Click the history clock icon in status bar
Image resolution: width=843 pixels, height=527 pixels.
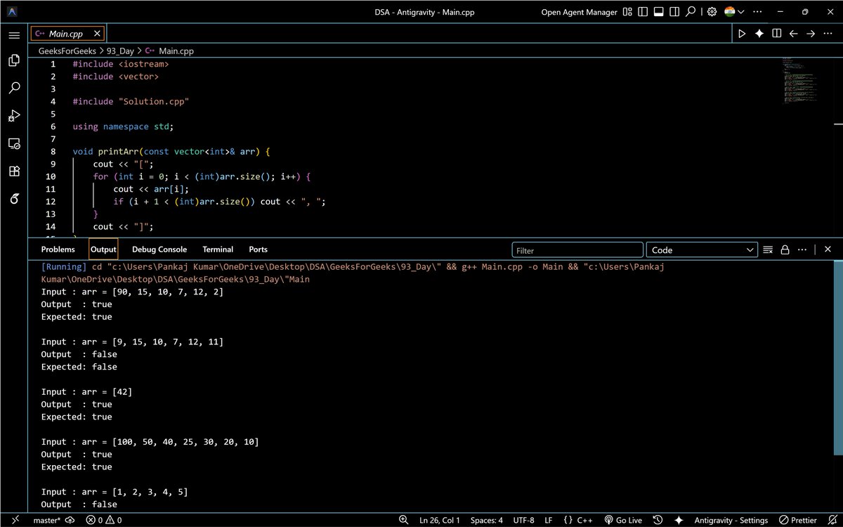658,520
